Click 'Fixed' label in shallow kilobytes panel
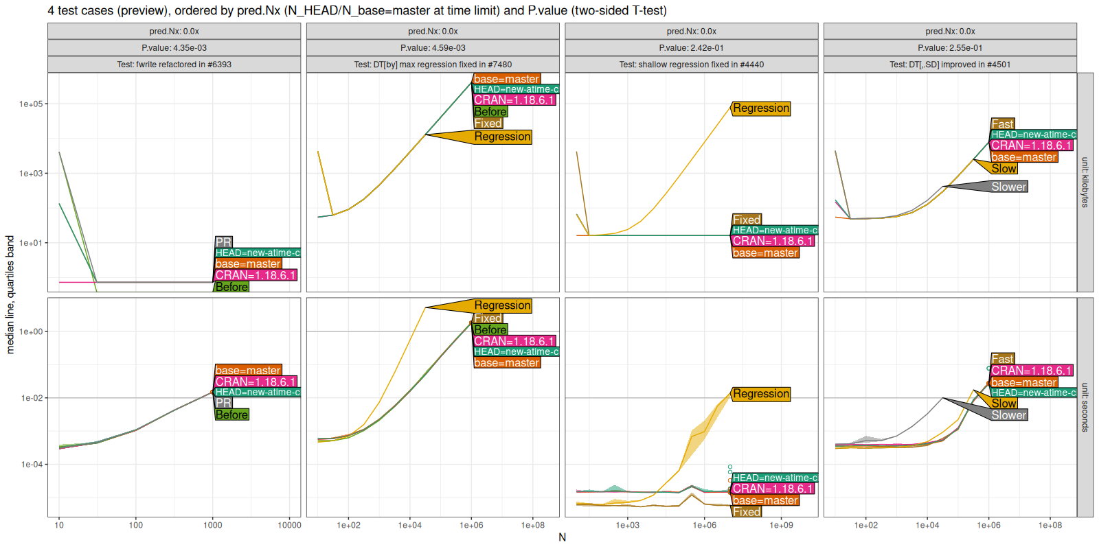The width and height of the screenshot is (1099, 549). coord(747,220)
